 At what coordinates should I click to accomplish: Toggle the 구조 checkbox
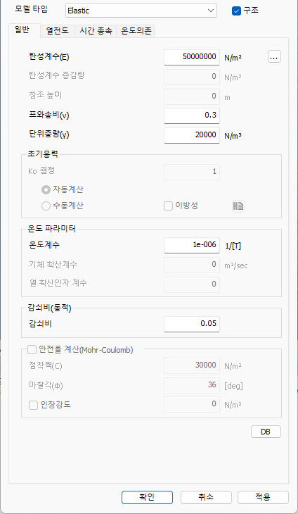236,11
